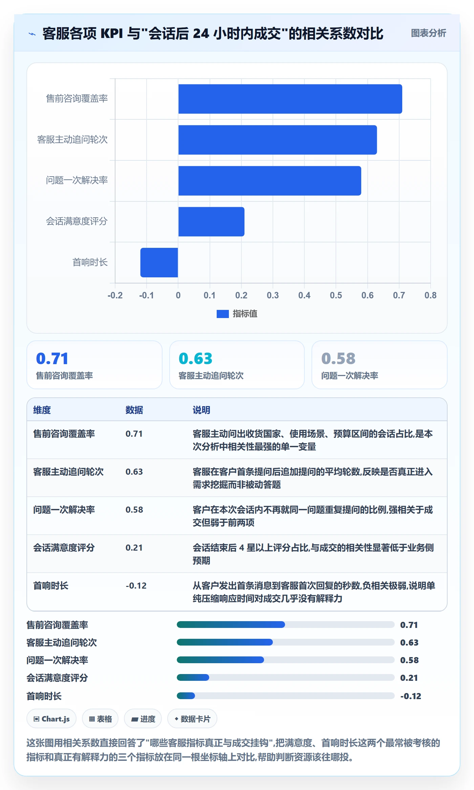Select the 进度 tag chip

(143, 718)
